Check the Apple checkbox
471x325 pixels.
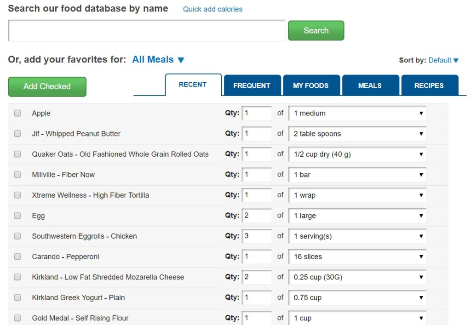click(17, 113)
